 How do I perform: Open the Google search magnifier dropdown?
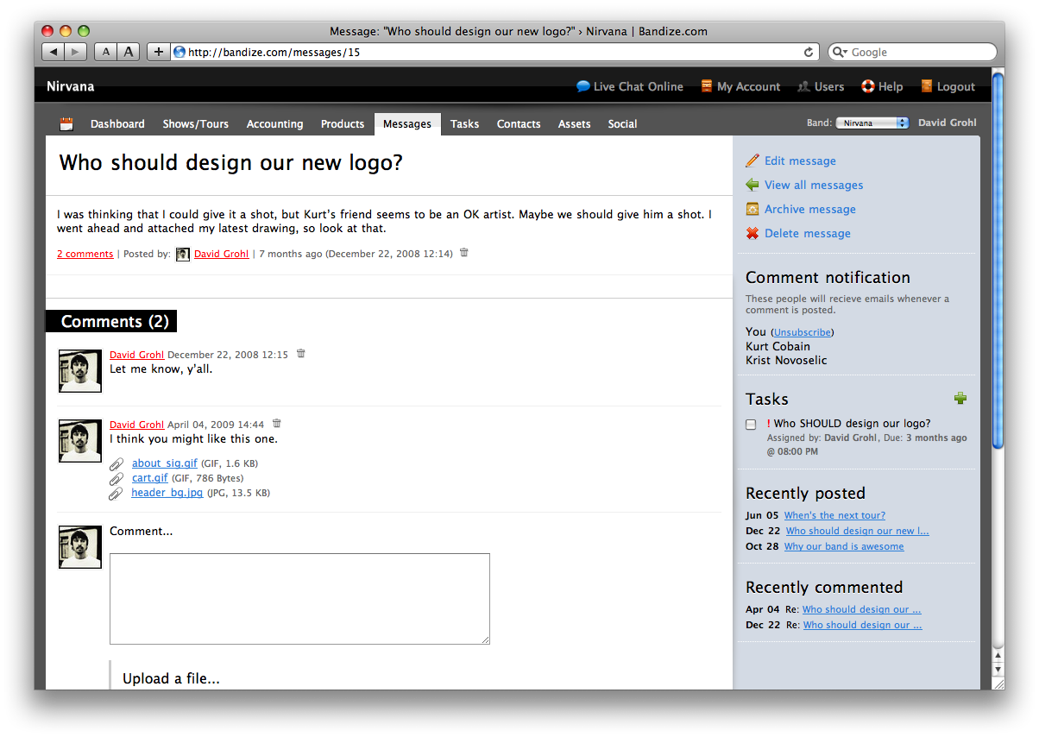point(840,52)
